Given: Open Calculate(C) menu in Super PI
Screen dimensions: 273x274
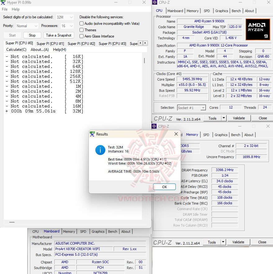Looking at the screenshot, I should (16, 50).
